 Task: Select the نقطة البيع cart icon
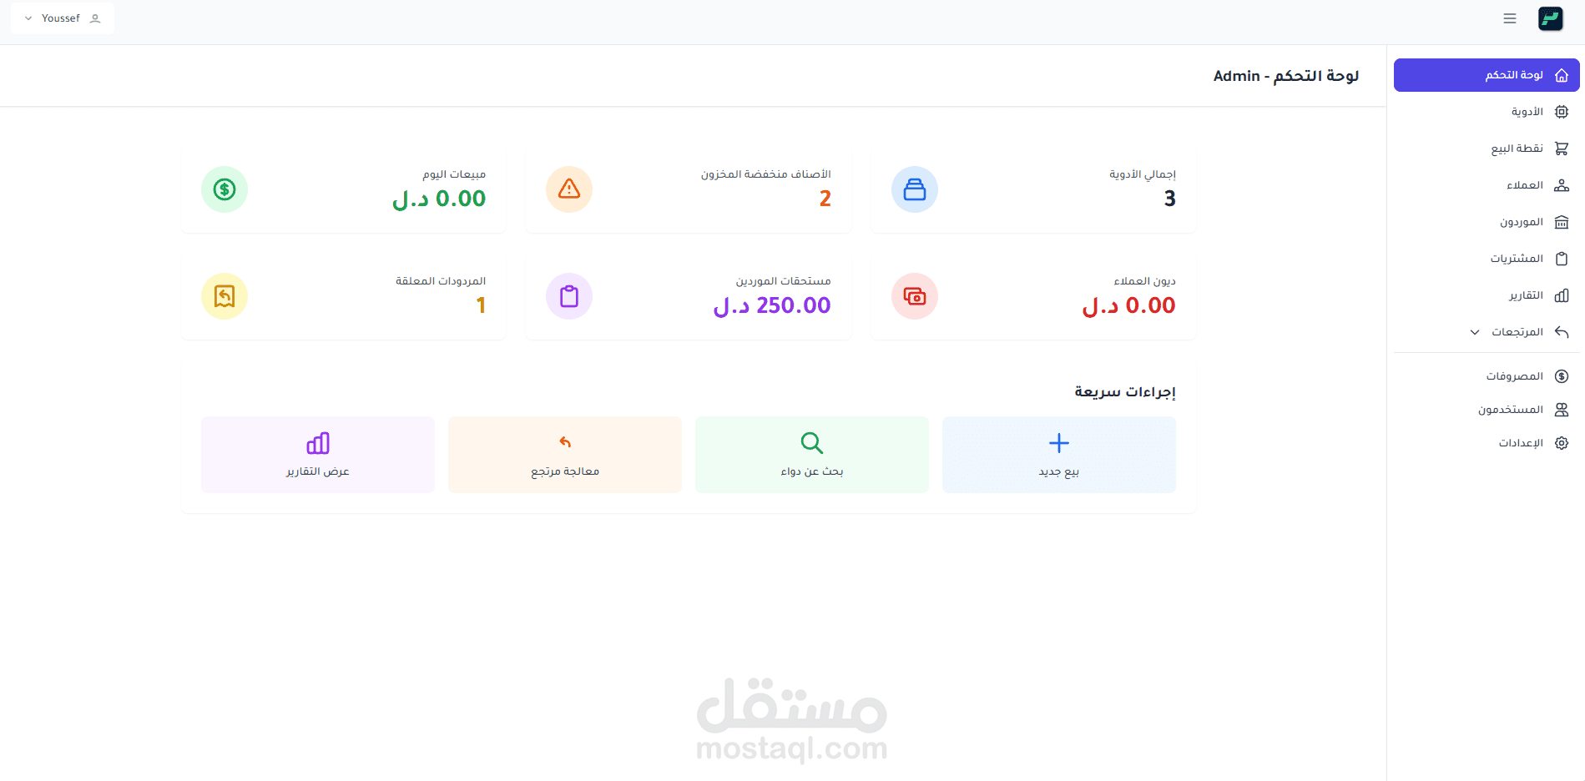1561,148
